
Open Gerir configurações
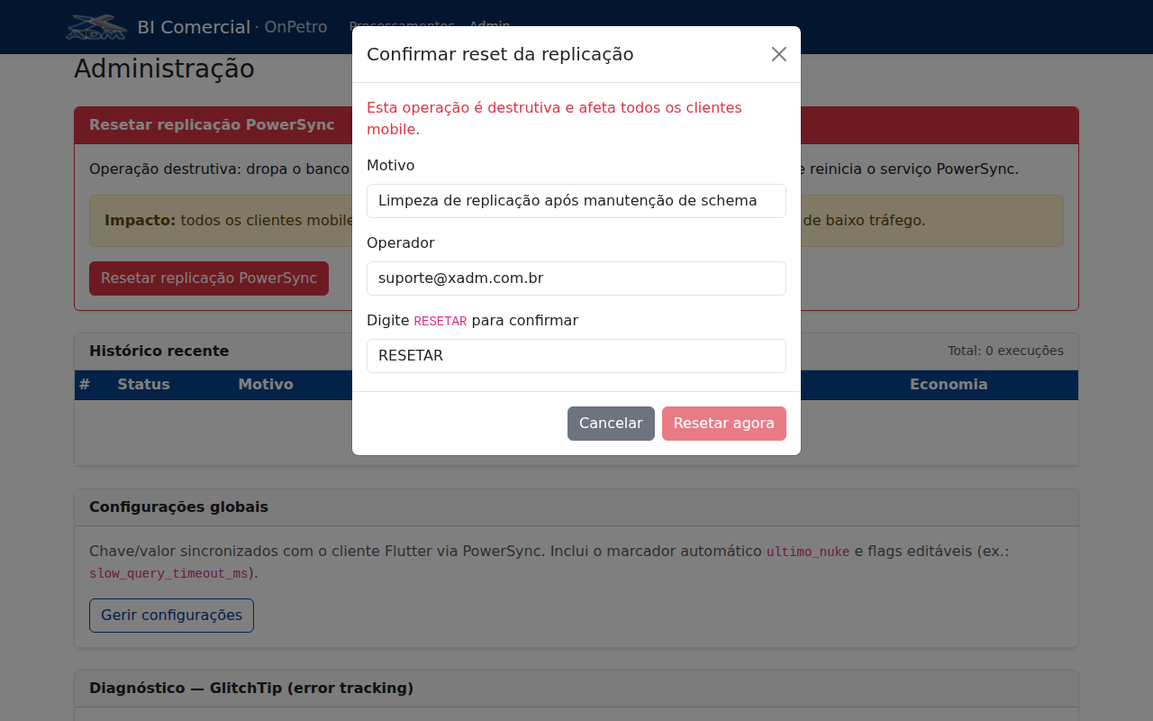171,616
